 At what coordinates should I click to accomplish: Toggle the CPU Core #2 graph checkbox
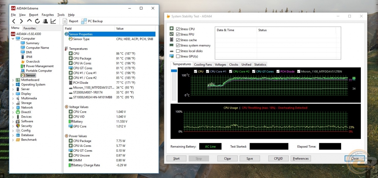(x=230, y=72)
